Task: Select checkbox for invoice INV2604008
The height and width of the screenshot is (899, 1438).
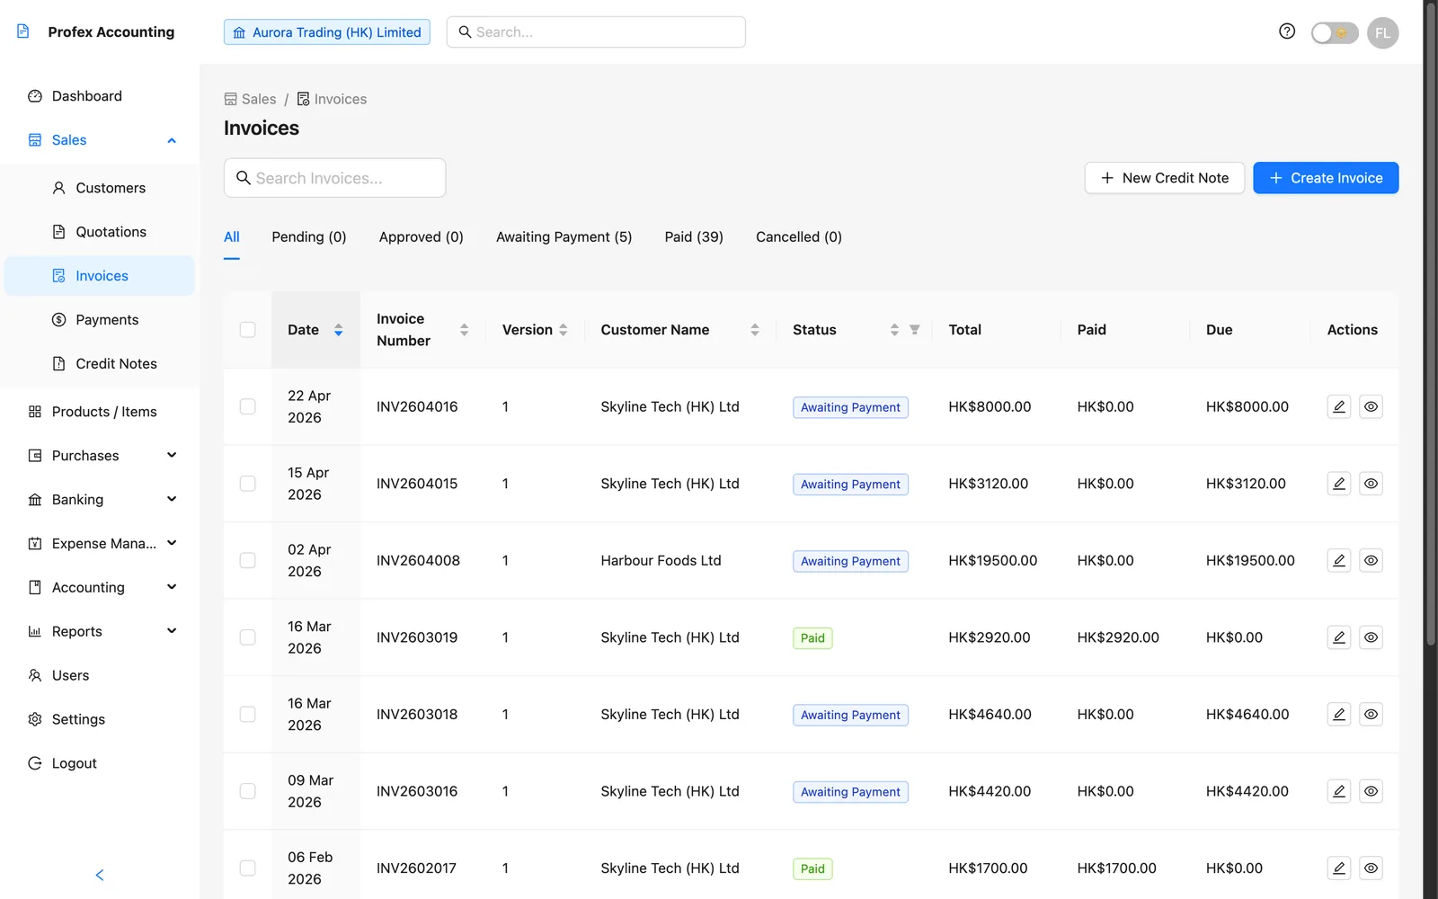Action: click(248, 560)
